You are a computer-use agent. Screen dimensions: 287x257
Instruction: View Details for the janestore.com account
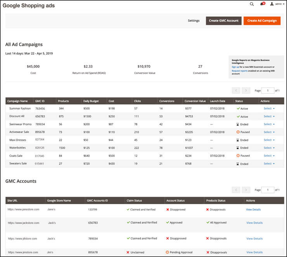point(253,210)
